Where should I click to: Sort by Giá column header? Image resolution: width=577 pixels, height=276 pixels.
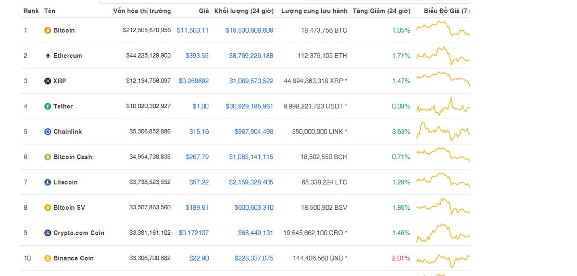(x=204, y=11)
